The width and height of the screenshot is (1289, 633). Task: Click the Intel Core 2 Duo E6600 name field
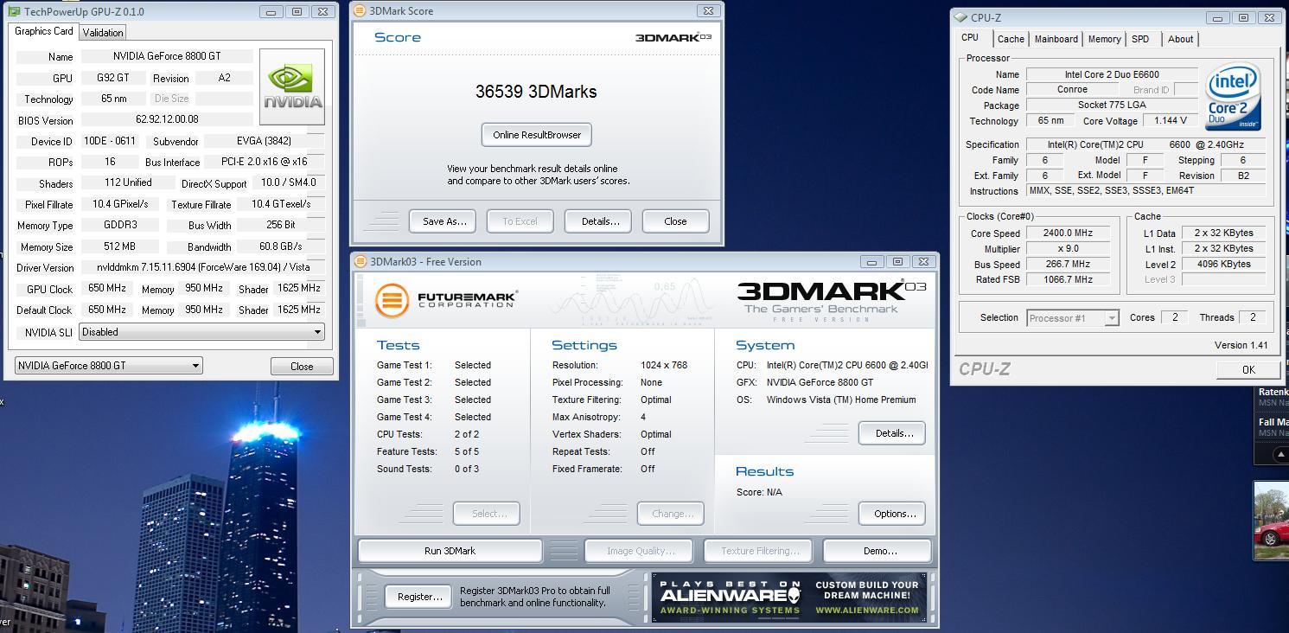pyautogui.click(x=1112, y=75)
